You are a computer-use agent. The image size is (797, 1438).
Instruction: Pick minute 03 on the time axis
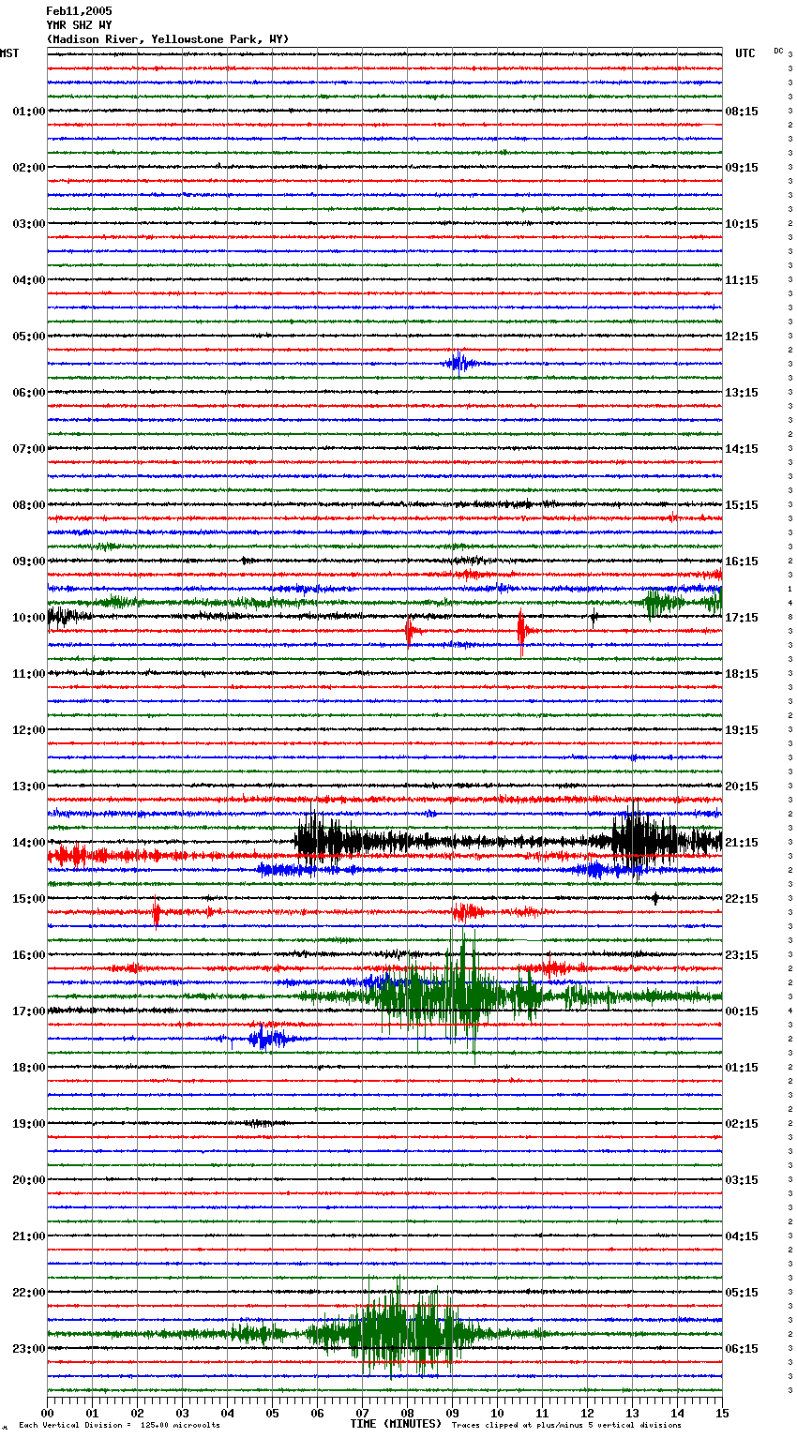(182, 1413)
